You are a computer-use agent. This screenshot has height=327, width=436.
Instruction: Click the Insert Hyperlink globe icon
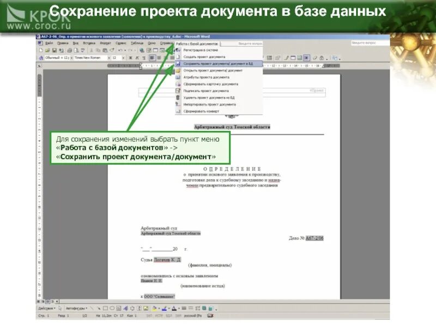(x=142, y=50)
